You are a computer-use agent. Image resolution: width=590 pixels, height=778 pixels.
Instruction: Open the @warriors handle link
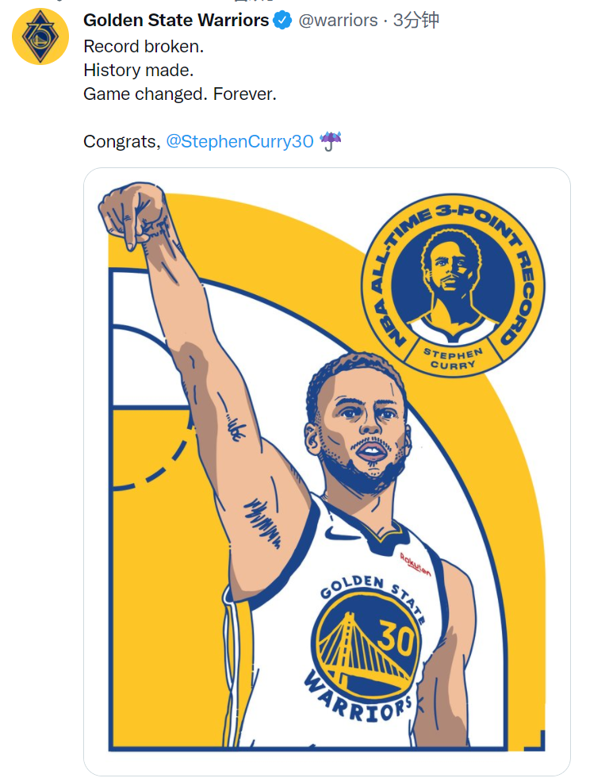pyautogui.click(x=338, y=21)
